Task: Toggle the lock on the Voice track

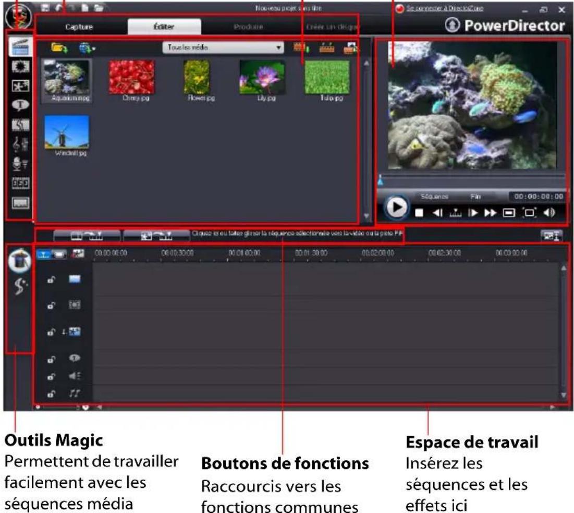Action: click(51, 376)
